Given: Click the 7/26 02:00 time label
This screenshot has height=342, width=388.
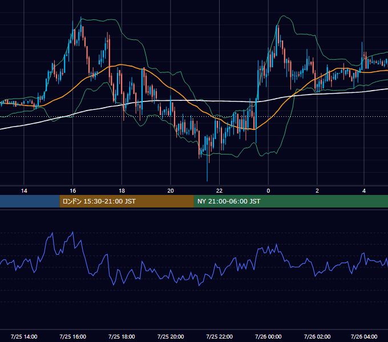Looking at the screenshot, I should (x=317, y=336).
